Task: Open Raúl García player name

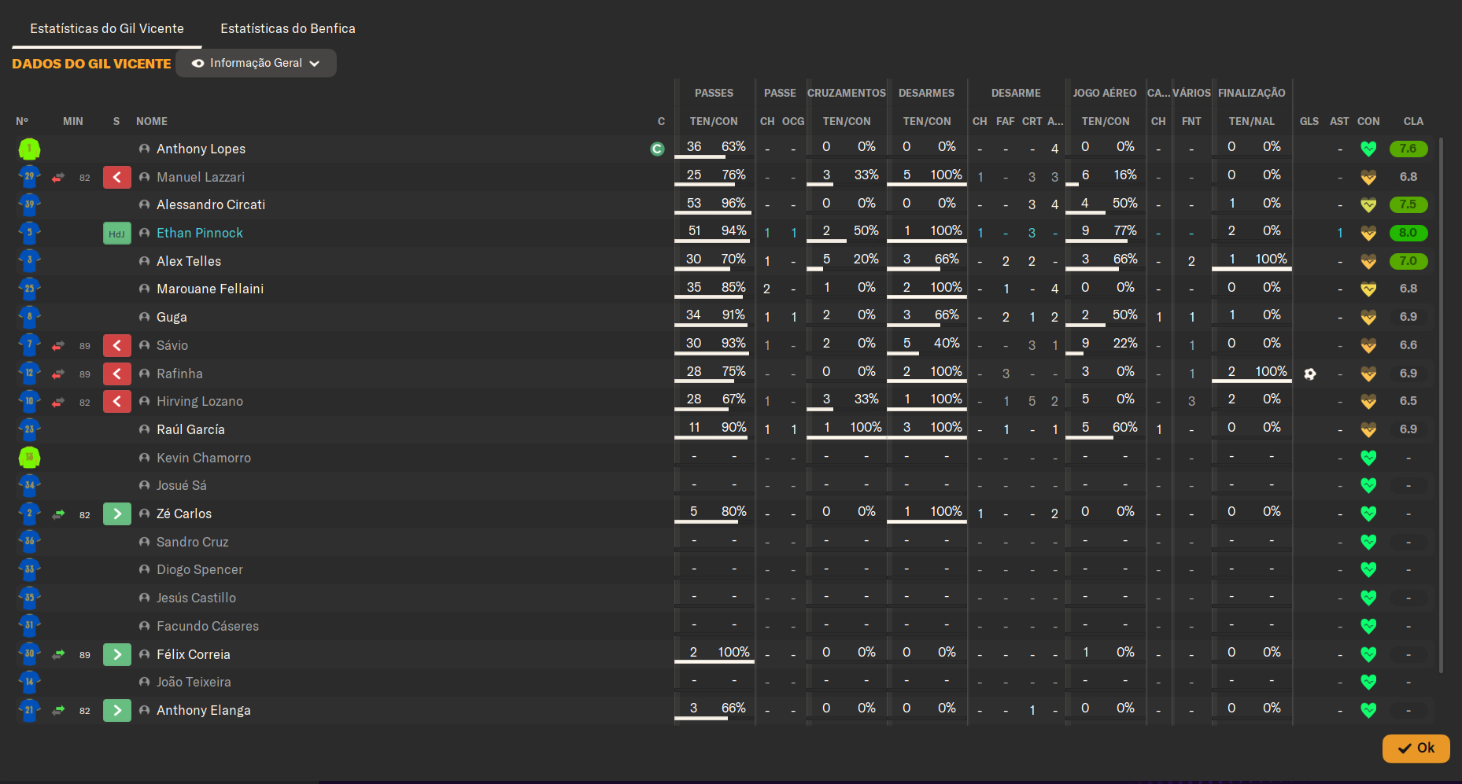Action: [x=190, y=429]
